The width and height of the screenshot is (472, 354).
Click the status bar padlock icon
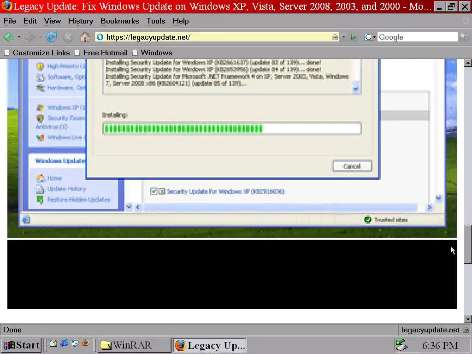[x=466, y=330]
